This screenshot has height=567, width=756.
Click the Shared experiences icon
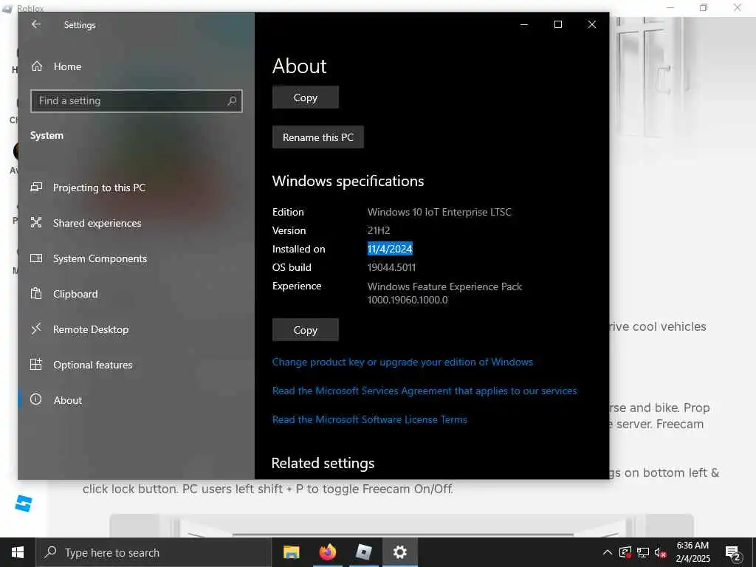tap(36, 222)
